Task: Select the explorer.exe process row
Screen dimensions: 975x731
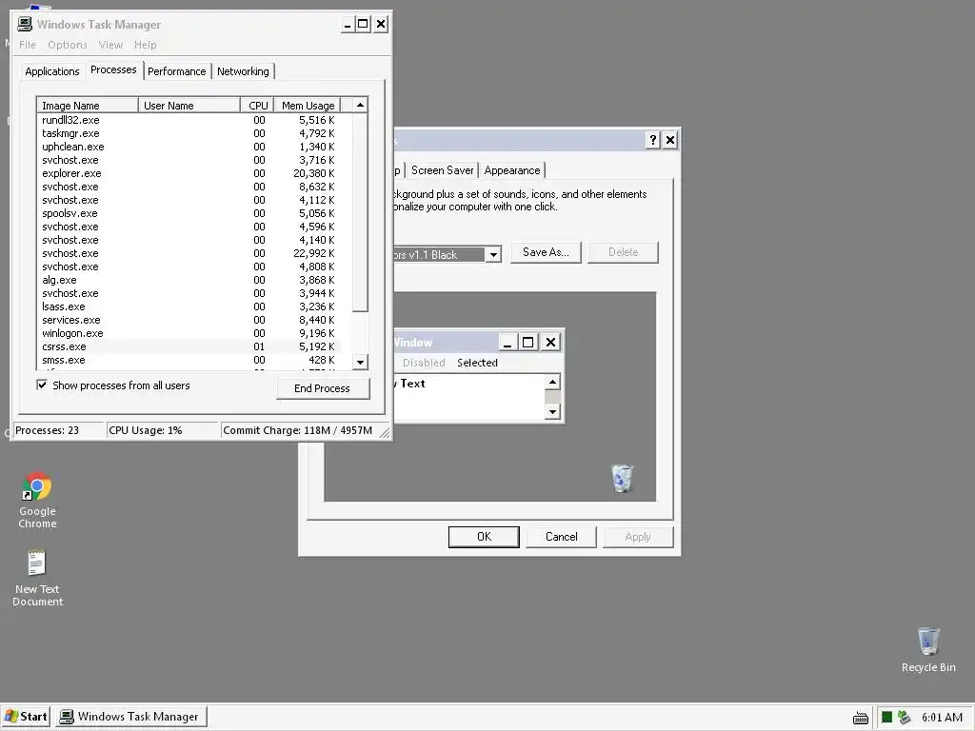Action: coord(189,173)
